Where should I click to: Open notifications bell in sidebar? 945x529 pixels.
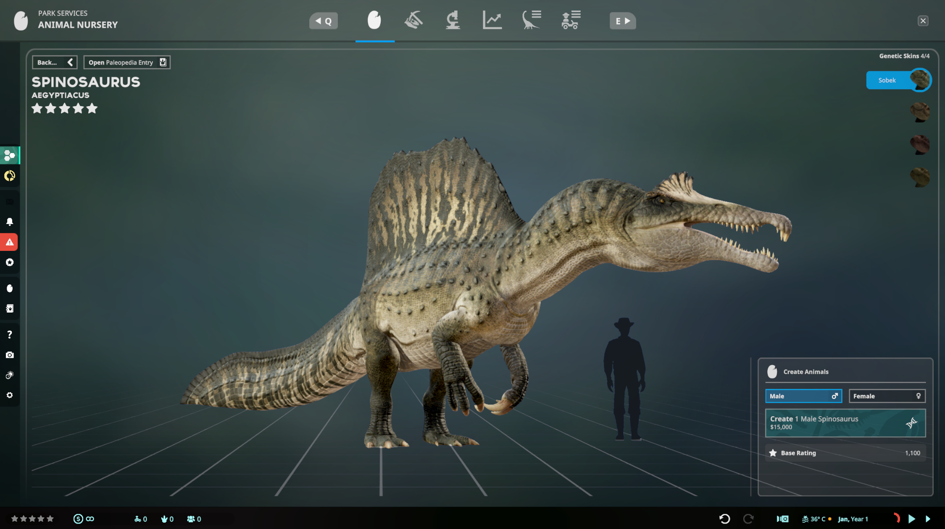tap(10, 222)
